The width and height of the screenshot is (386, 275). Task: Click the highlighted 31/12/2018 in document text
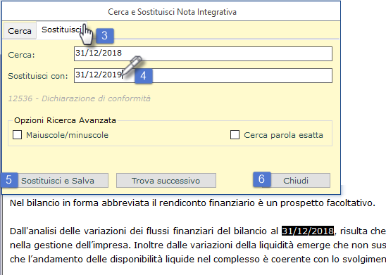[308, 231]
